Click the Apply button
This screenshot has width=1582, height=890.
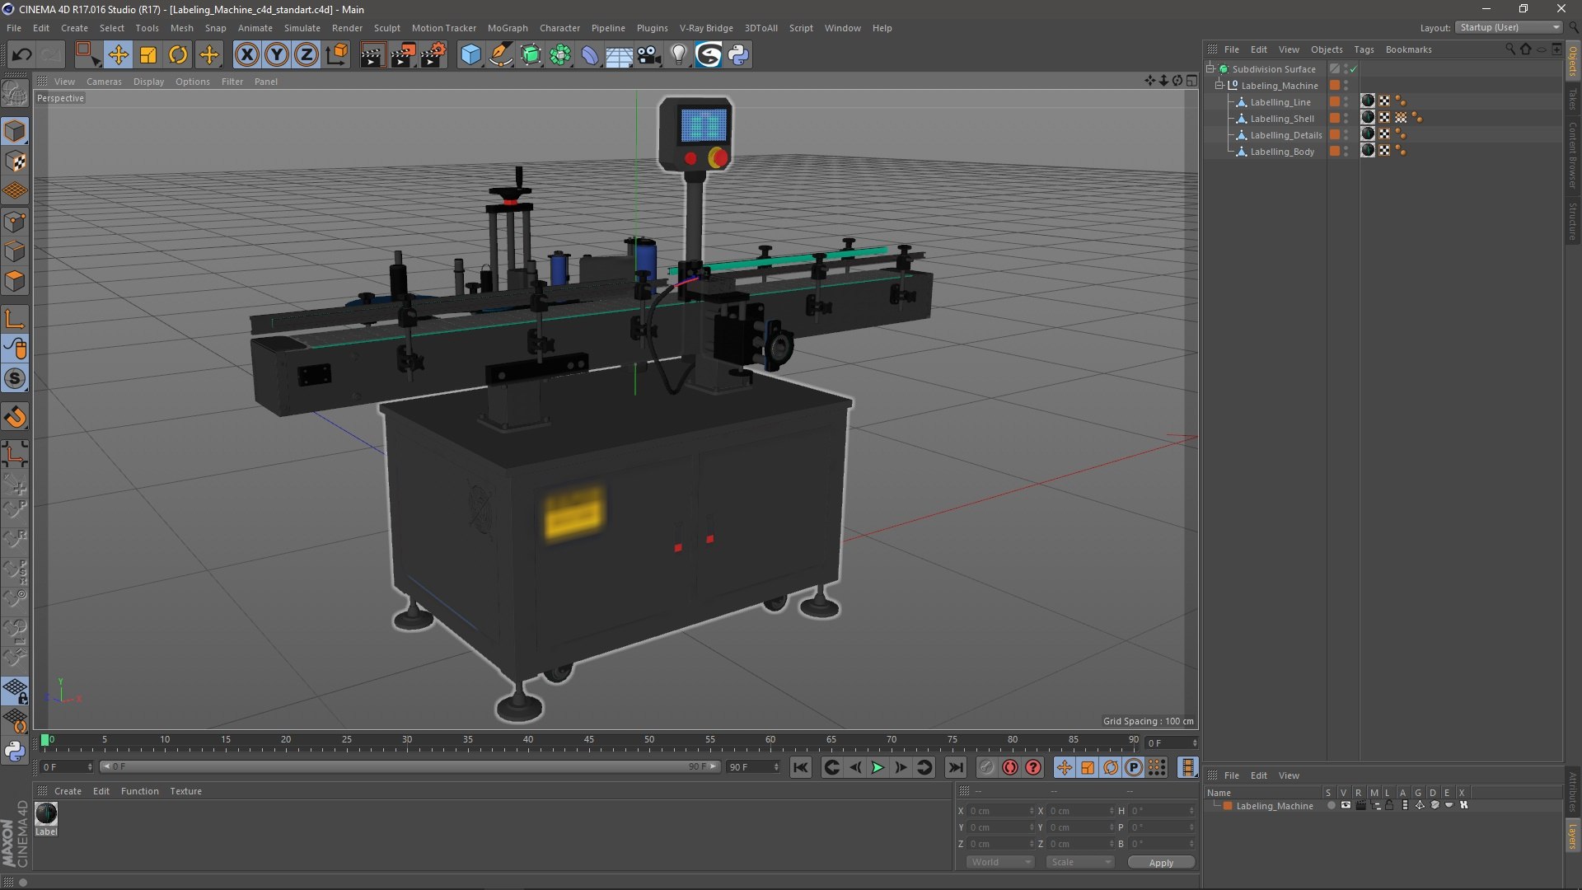(x=1160, y=863)
